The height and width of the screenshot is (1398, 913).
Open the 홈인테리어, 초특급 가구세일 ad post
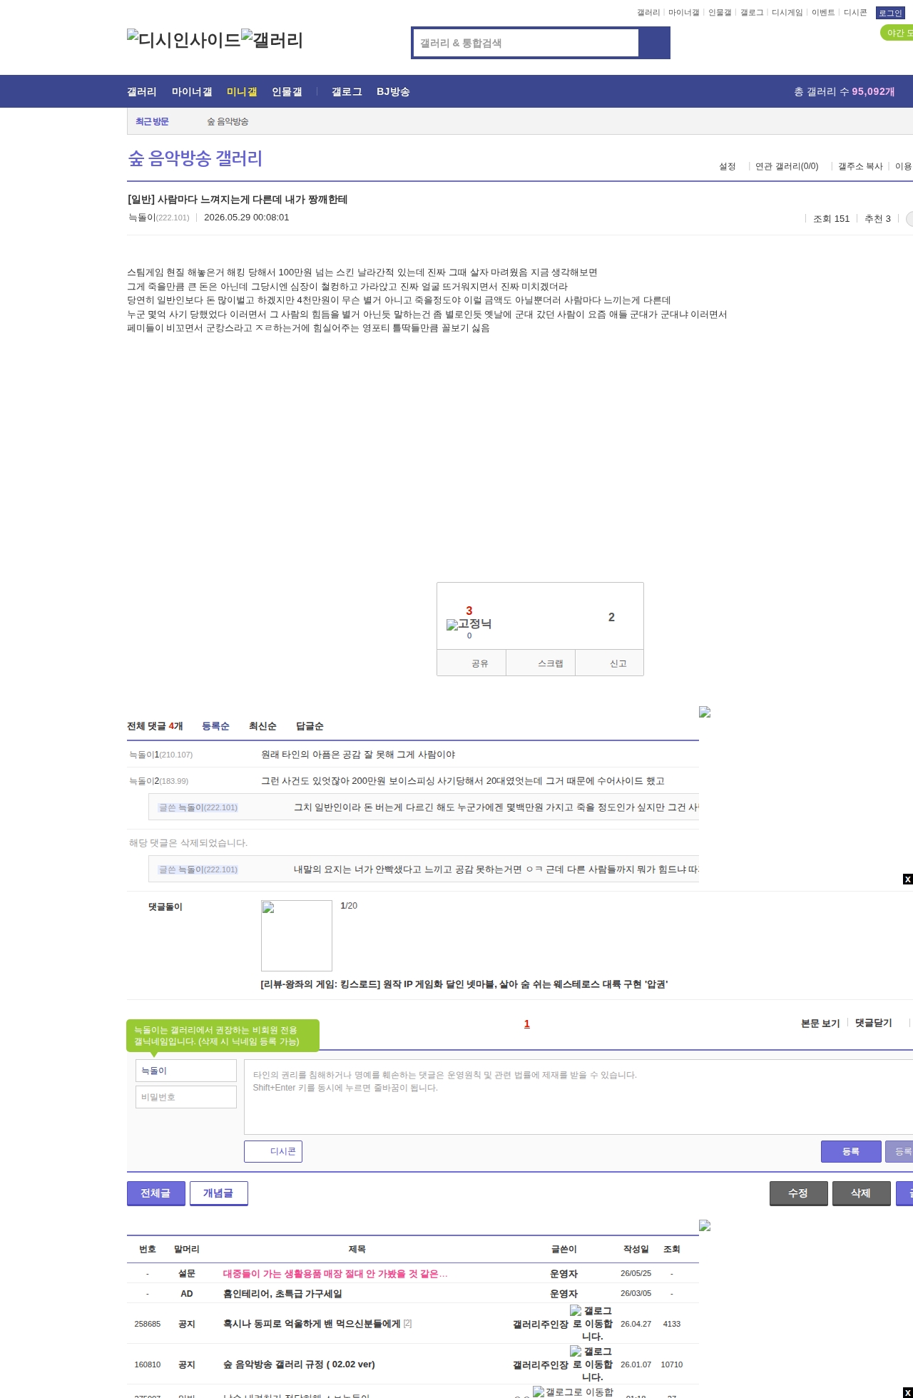[282, 1293]
